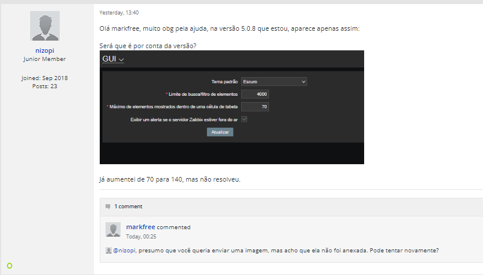Toggle the Zabbix server down alert checkbox
The width and height of the screenshot is (483, 275).
pyautogui.click(x=244, y=120)
